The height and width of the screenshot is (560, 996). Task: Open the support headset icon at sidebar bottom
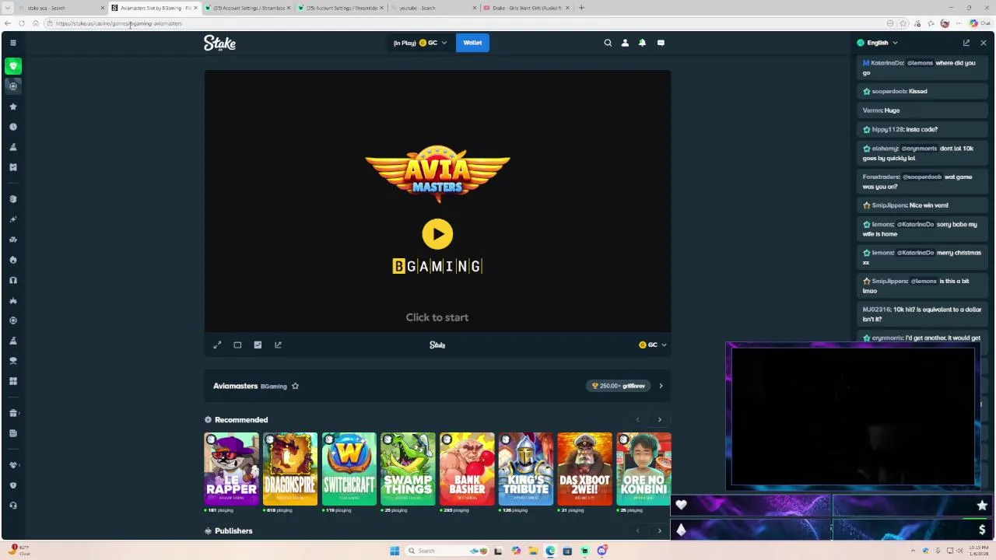(x=13, y=506)
